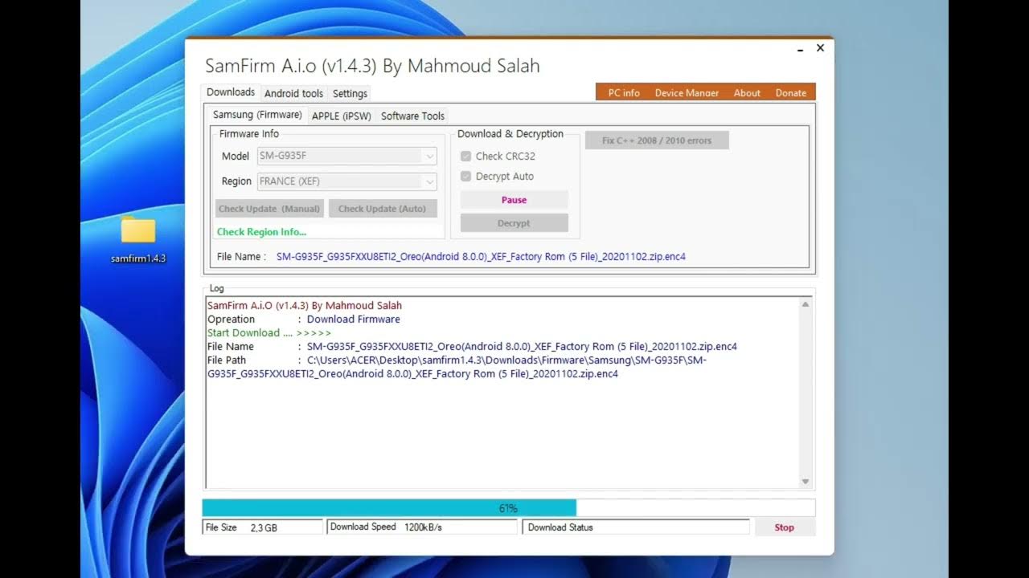Click Check Update (Auto) button
This screenshot has height=578, width=1029.
point(382,209)
